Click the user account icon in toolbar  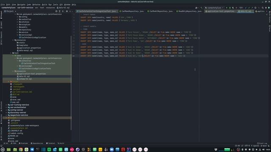196,8
